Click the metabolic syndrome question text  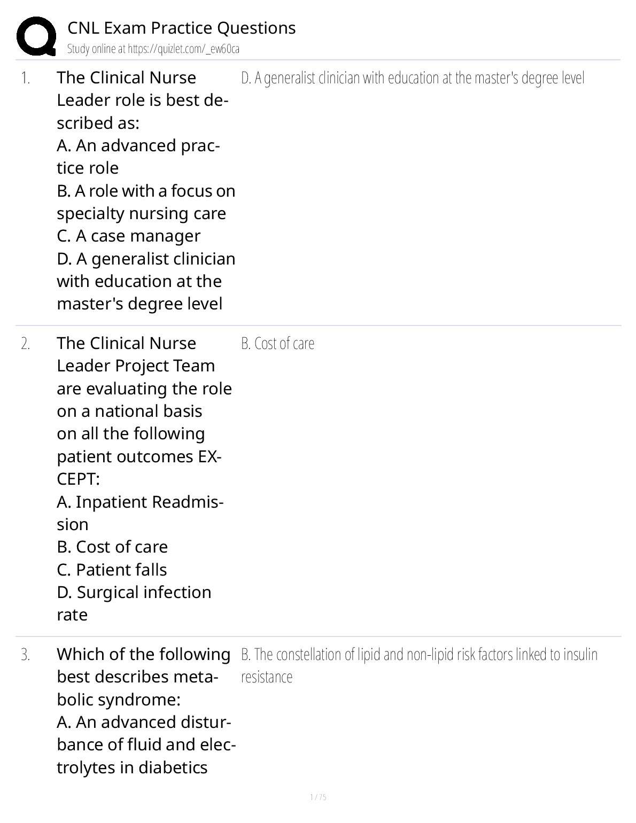[143, 677]
